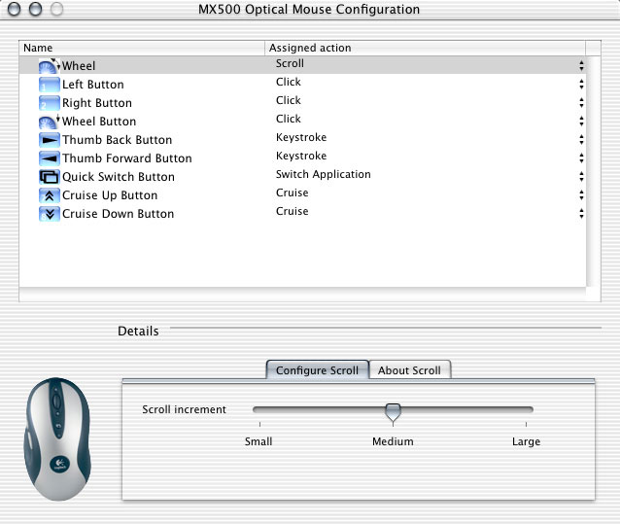Click the Name column header
The image size is (620, 525).
(142, 48)
